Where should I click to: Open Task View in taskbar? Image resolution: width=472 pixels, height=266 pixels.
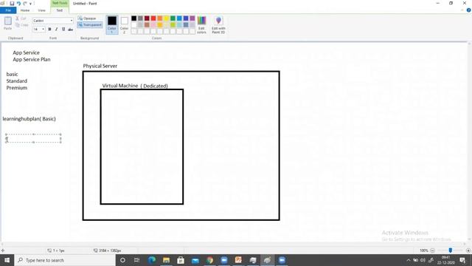point(137,260)
